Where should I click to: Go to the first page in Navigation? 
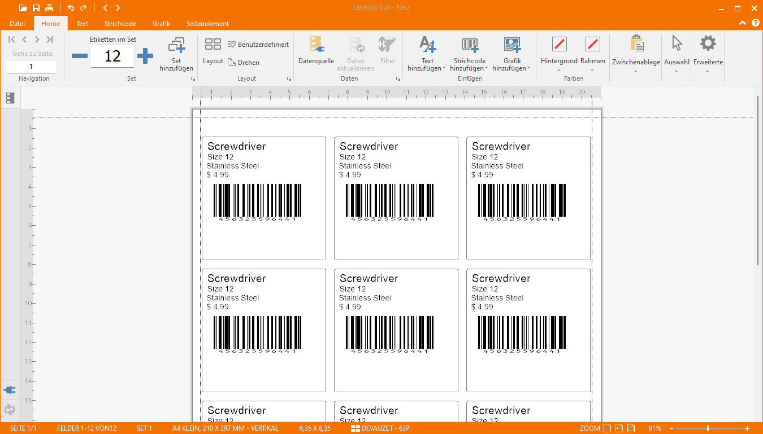click(x=12, y=40)
